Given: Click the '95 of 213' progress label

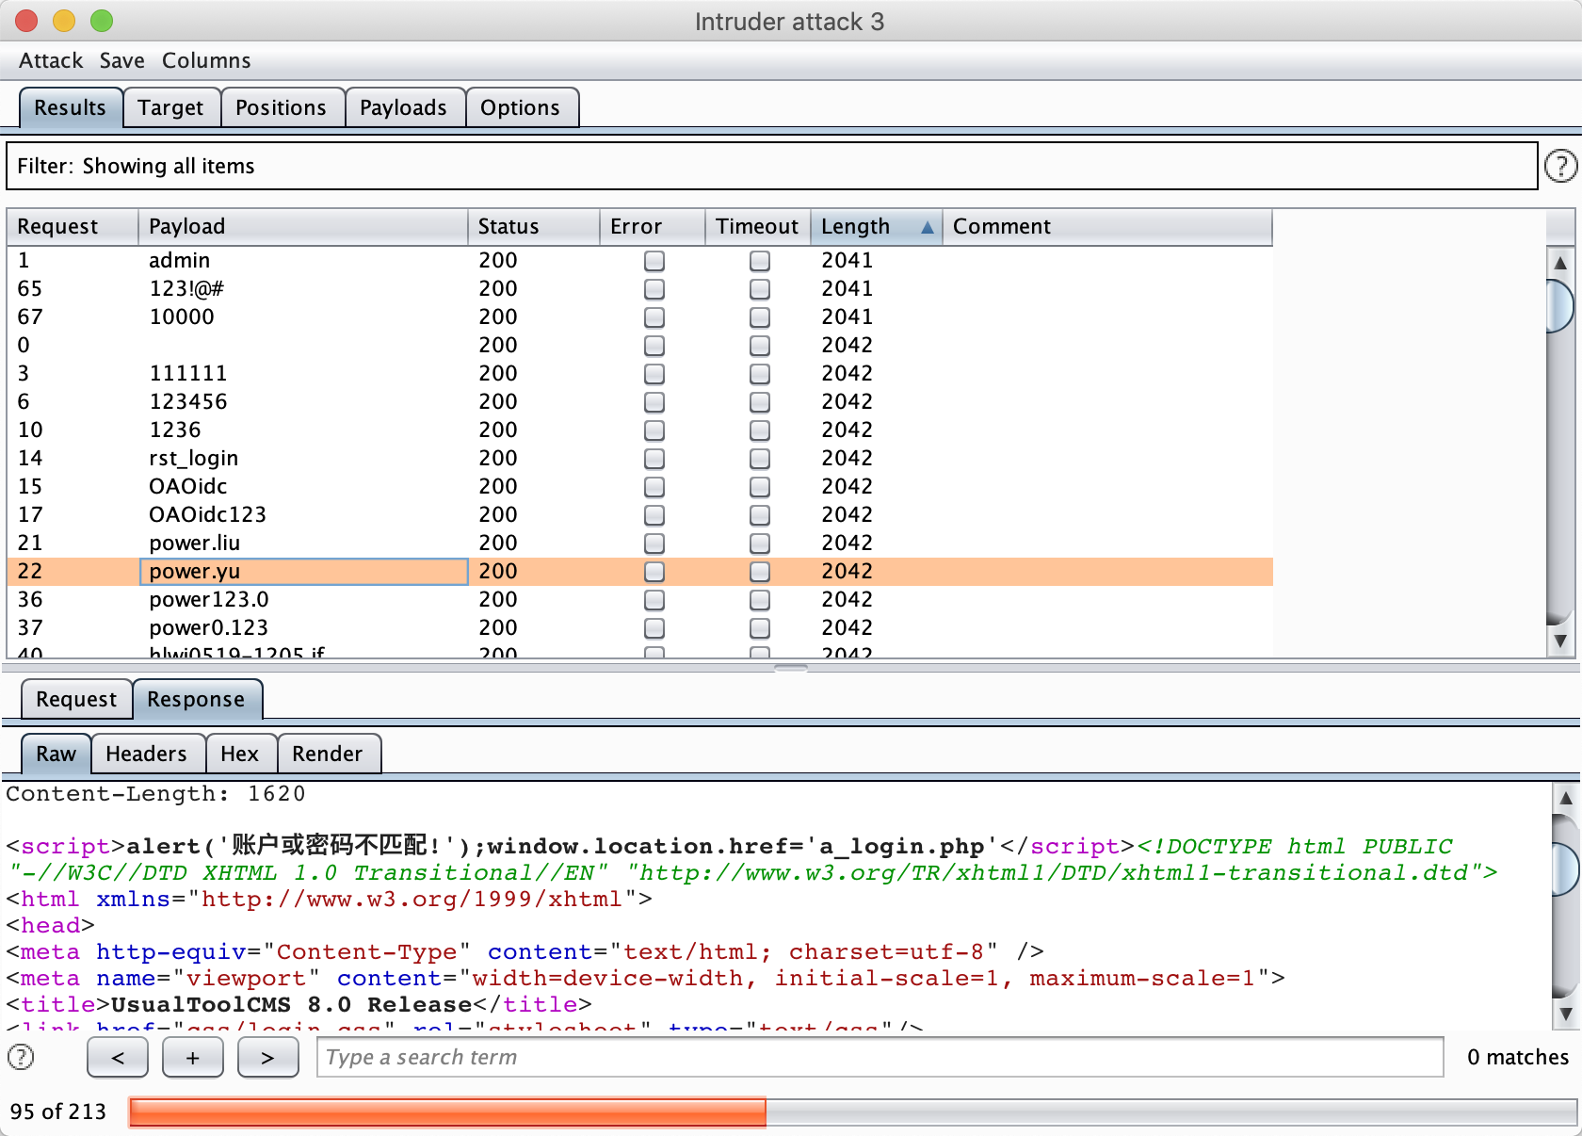Looking at the screenshot, I should coord(58,1112).
